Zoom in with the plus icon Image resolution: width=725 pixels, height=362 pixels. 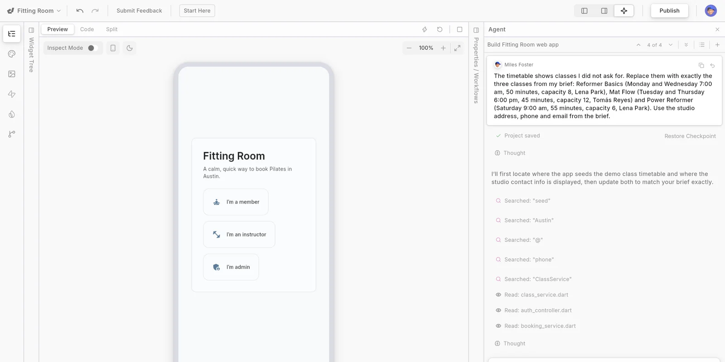(443, 48)
